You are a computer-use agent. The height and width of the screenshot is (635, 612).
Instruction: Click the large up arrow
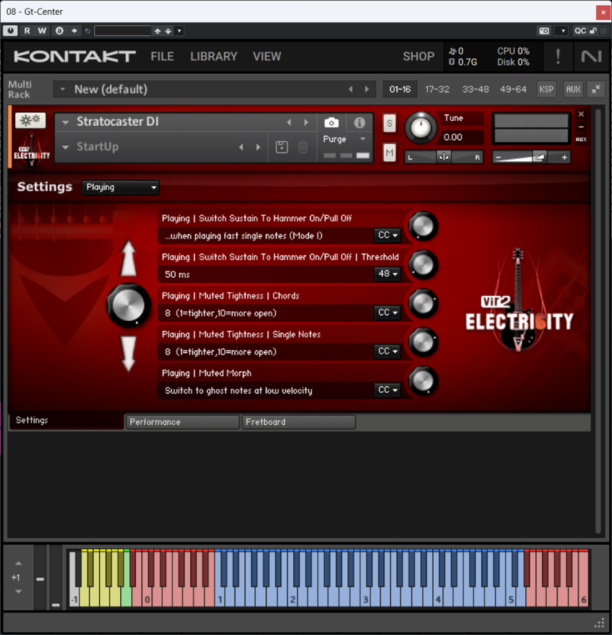tap(128, 259)
